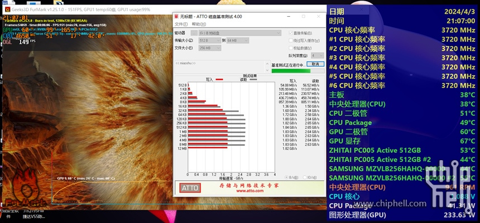This screenshot has width=480, height=223.
Task: Select the B/s radio button
Action: (286, 177)
